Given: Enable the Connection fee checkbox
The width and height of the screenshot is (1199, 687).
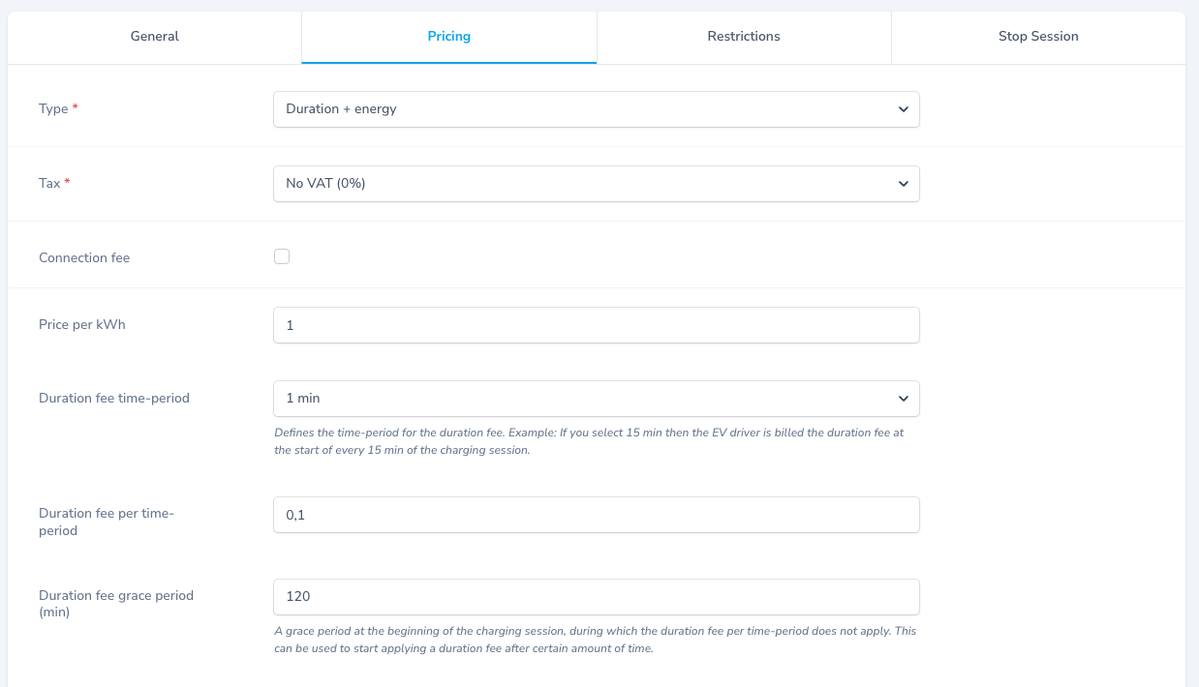Looking at the screenshot, I should (x=282, y=256).
